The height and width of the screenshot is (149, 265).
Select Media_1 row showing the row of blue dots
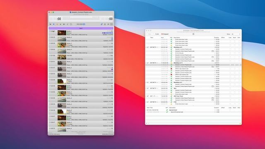coord(81,33)
